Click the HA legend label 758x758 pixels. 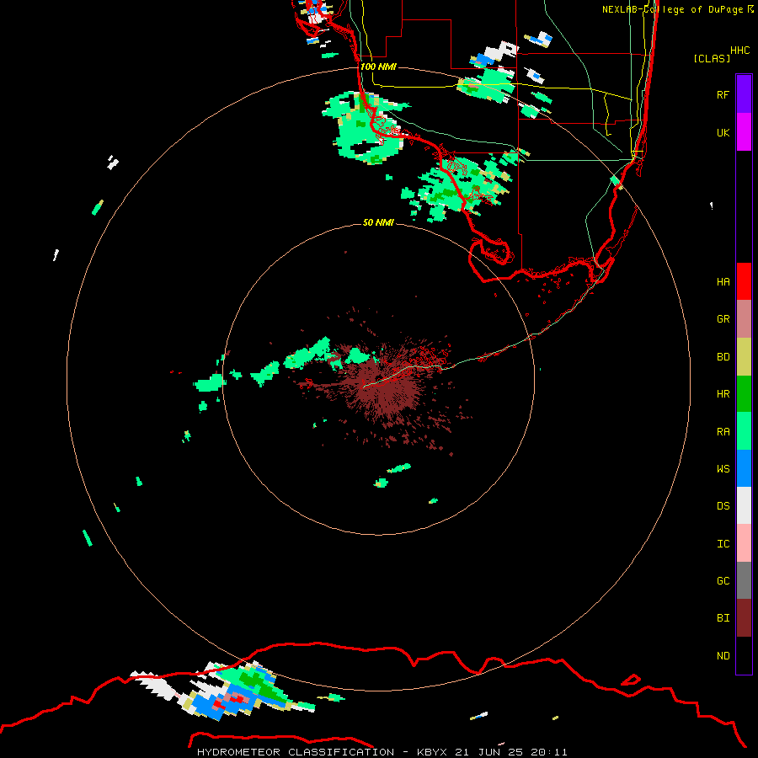click(x=723, y=281)
